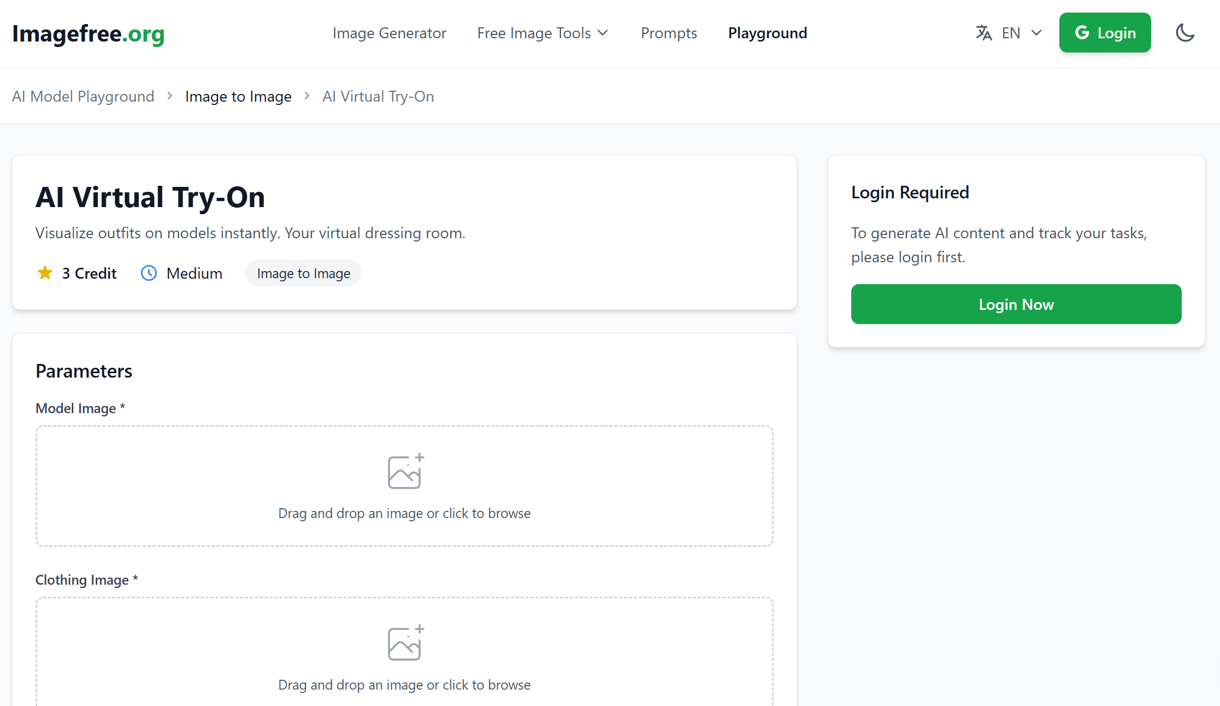Click the clock icon beside Medium
Viewport: 1220px width, 706px height.
click(148, 273)
